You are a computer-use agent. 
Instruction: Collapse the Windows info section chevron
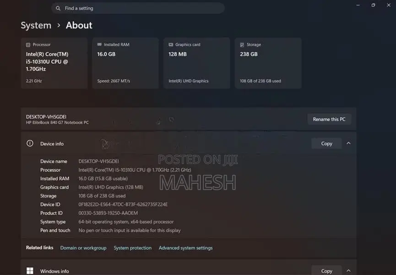[x=348, y=271]
